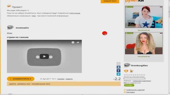This screenshot has height=95, width=170.
Task: Click the post date 01.Apr.2017 19:11
Action: tap(48, 79)
